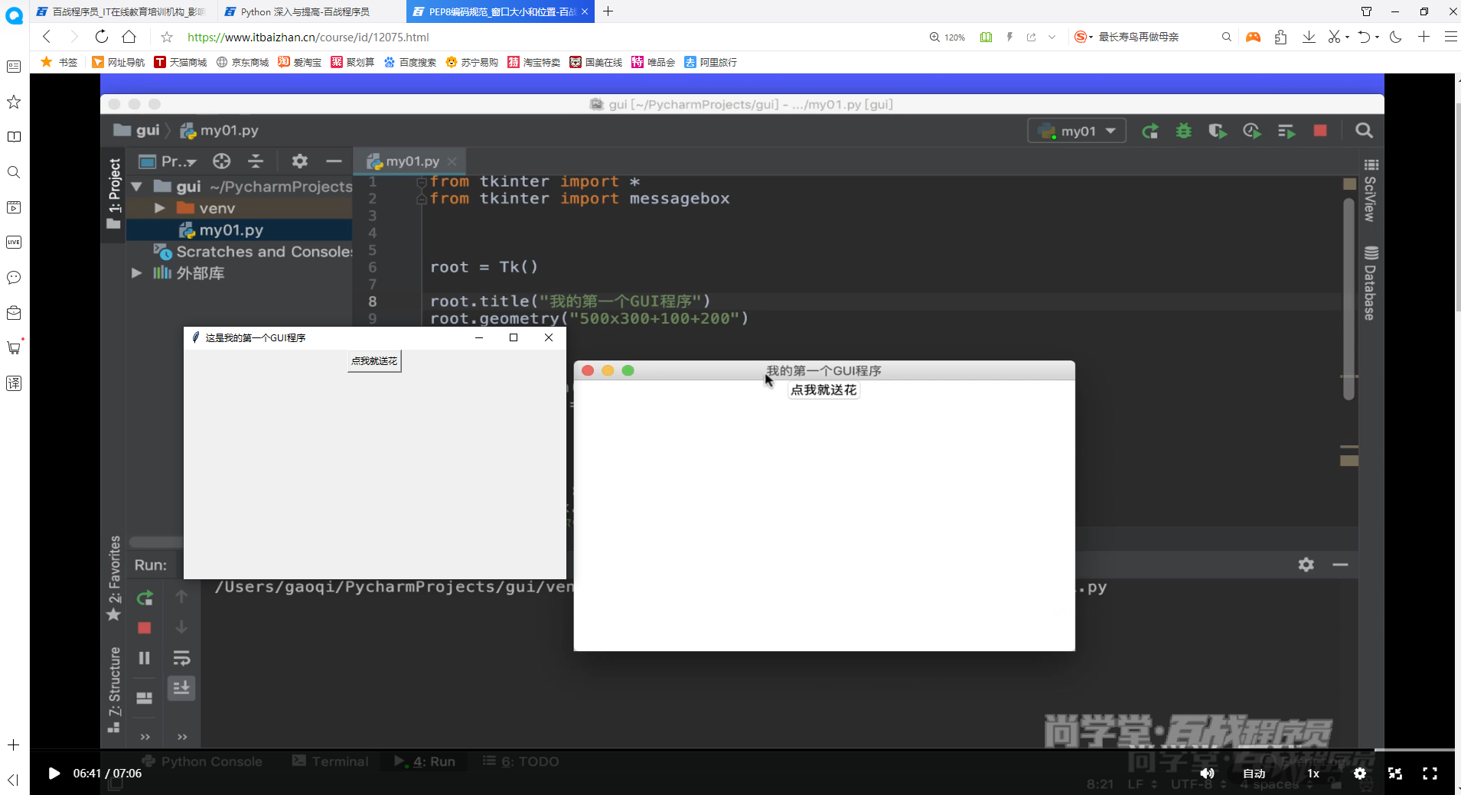Screen dimensions: 1461x795
Task: Click the Run panel red stop icon
Action: [x=144, y=628]
